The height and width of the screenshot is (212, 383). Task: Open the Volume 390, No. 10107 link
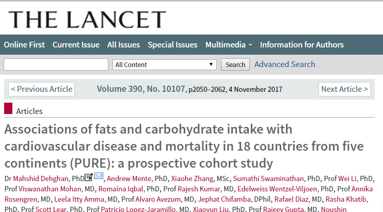coord(141,89)
